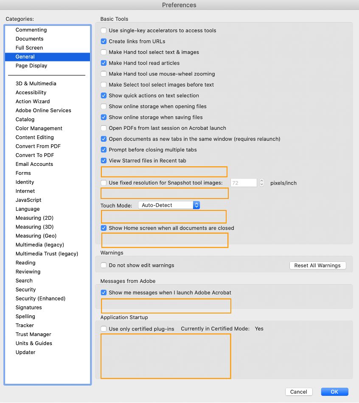This screenshot has width=359, height=403.
Task: Disable messages when launching Adobe Acrobat
Action: [x=103, y=292]
